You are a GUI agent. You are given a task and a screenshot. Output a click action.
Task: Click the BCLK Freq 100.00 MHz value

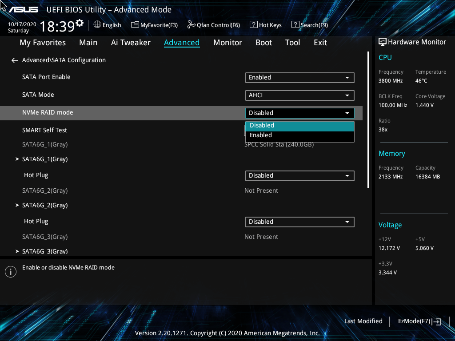pyautogui.click(x=393, y=105)
